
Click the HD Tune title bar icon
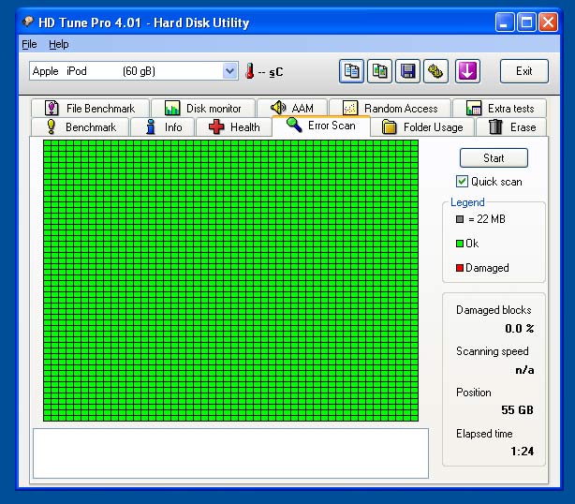[x=28, y=22]
